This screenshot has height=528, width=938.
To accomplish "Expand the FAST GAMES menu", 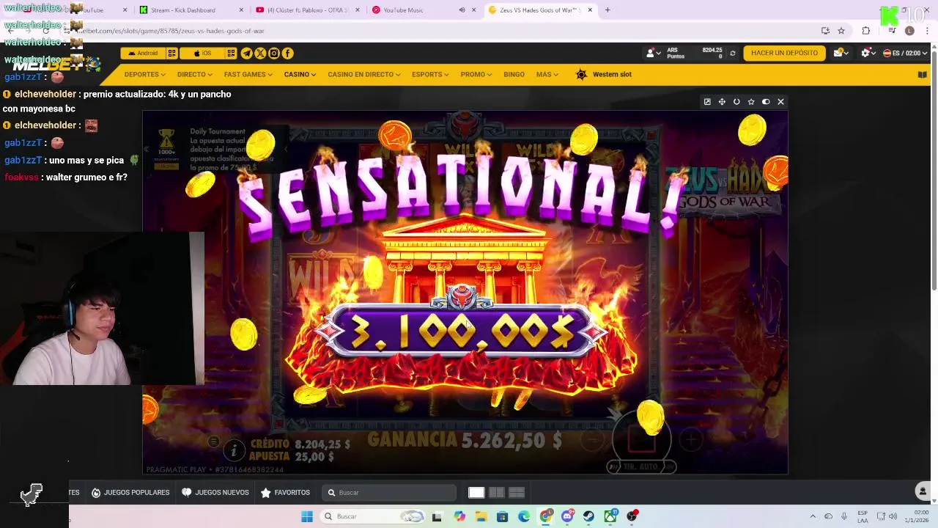I will pyautogui.click(x=248, y=74).
